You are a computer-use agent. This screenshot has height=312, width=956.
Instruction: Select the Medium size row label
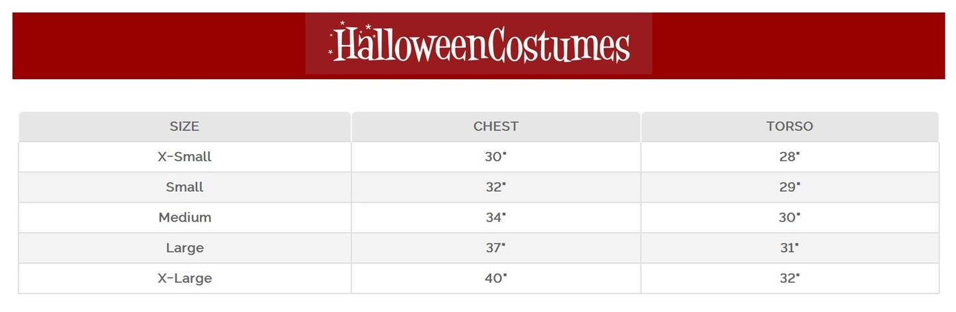coord(185,218)
